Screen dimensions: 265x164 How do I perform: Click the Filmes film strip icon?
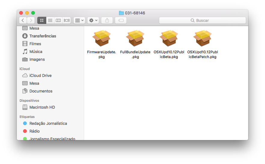25,44
